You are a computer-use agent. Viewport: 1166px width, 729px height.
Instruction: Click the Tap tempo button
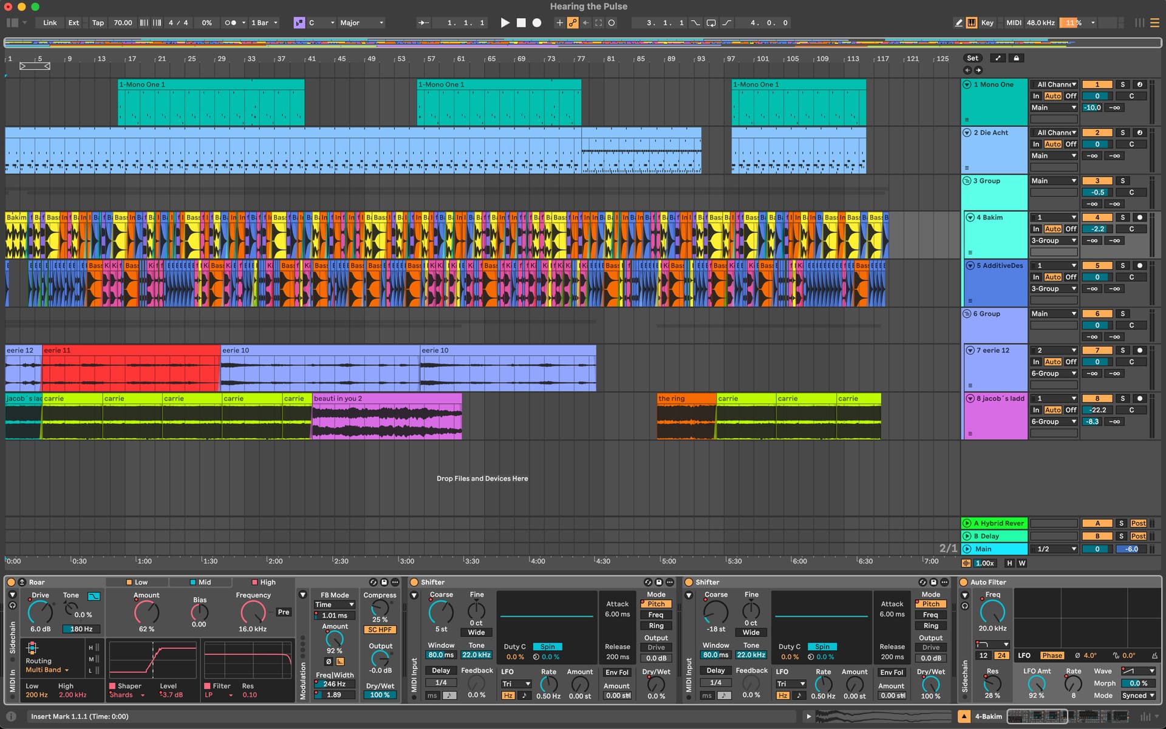98,22
